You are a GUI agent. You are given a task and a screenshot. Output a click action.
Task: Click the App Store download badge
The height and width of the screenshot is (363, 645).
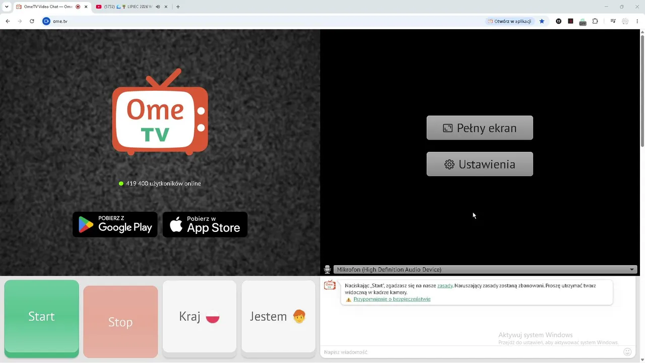(205, 224)
